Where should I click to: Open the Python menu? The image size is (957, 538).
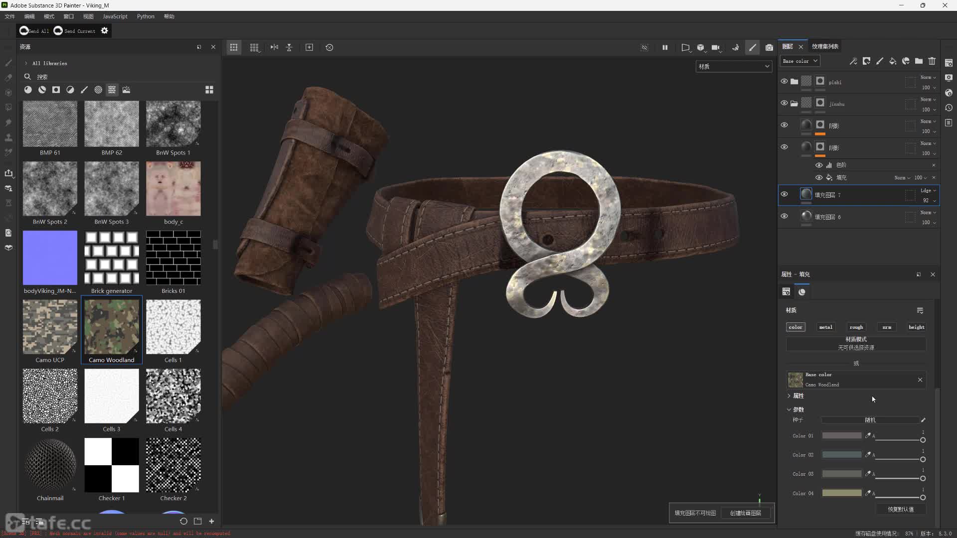coord(146,16)
